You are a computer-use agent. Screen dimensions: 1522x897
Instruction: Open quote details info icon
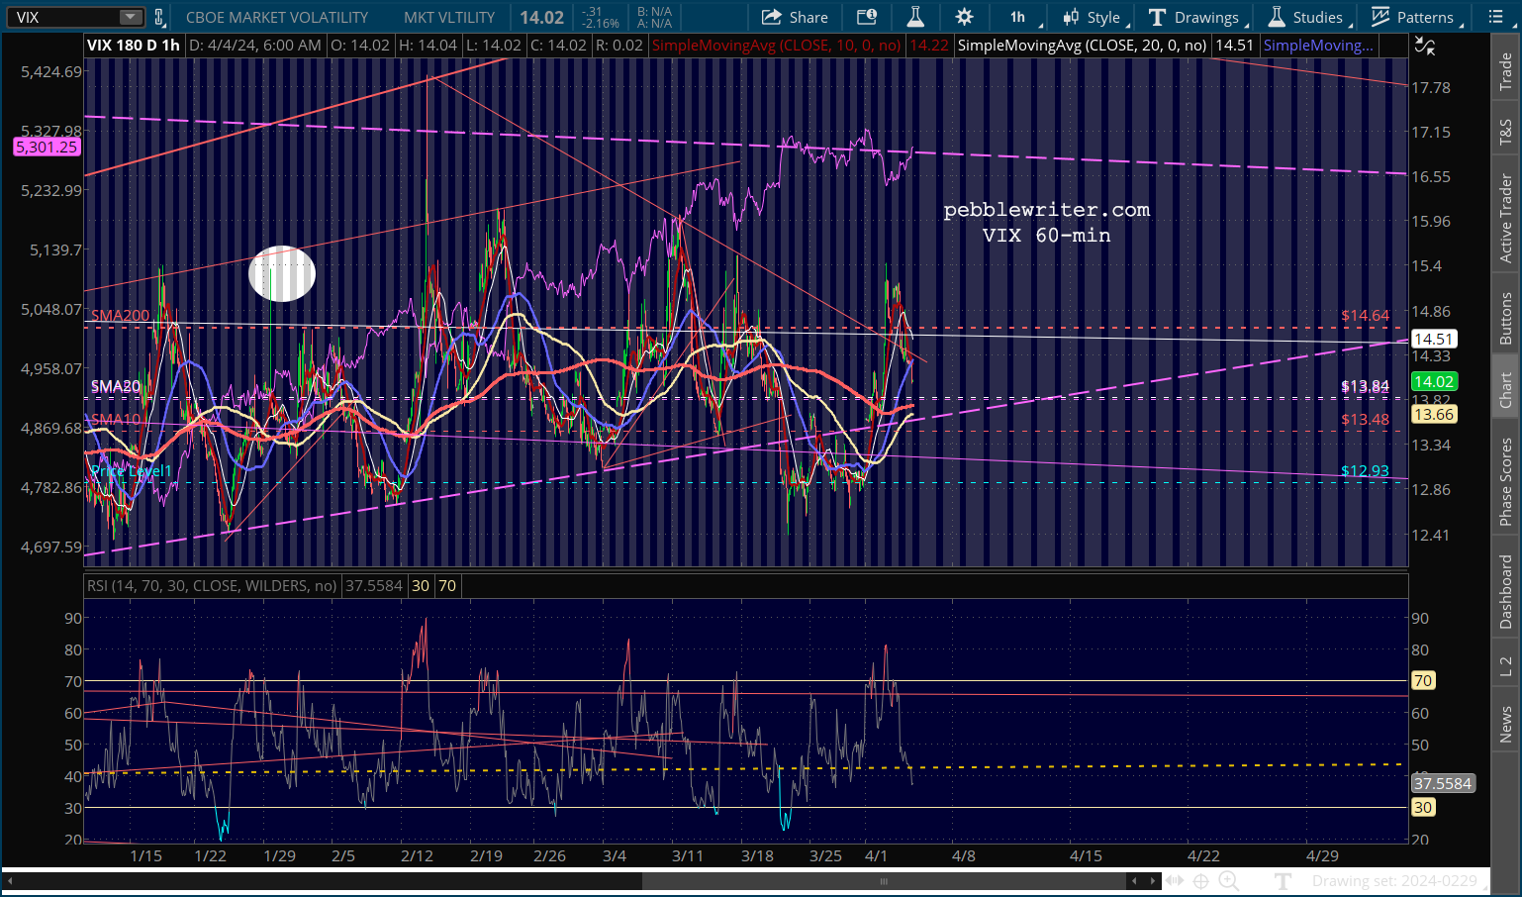coord(866,17)
